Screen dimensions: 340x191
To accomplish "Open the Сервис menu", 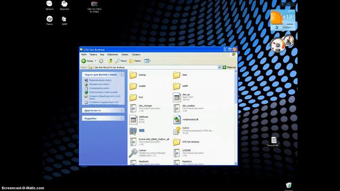I will click(125, 55).
